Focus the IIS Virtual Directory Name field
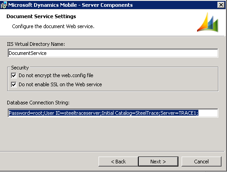 (113, 53)
